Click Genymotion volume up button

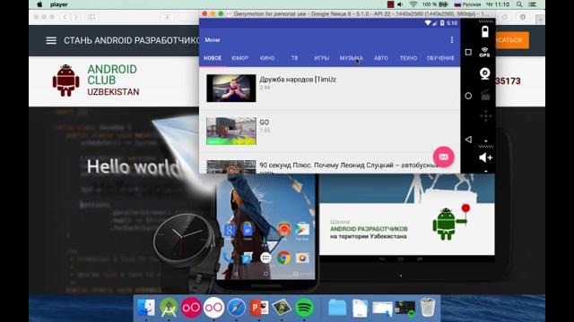click(x=485, y=157)
